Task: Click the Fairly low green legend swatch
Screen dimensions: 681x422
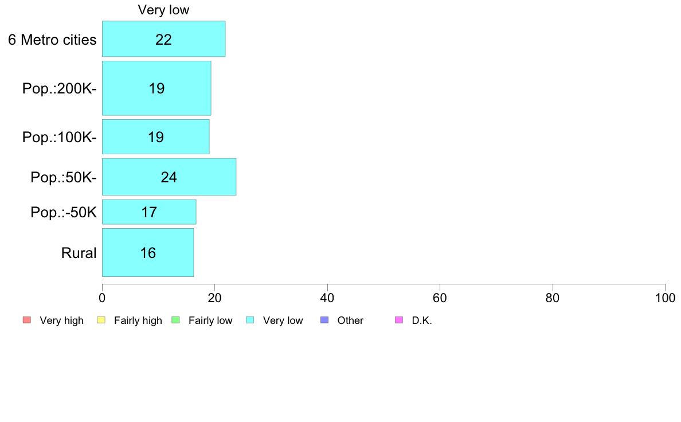Action: tap(176, 321)
